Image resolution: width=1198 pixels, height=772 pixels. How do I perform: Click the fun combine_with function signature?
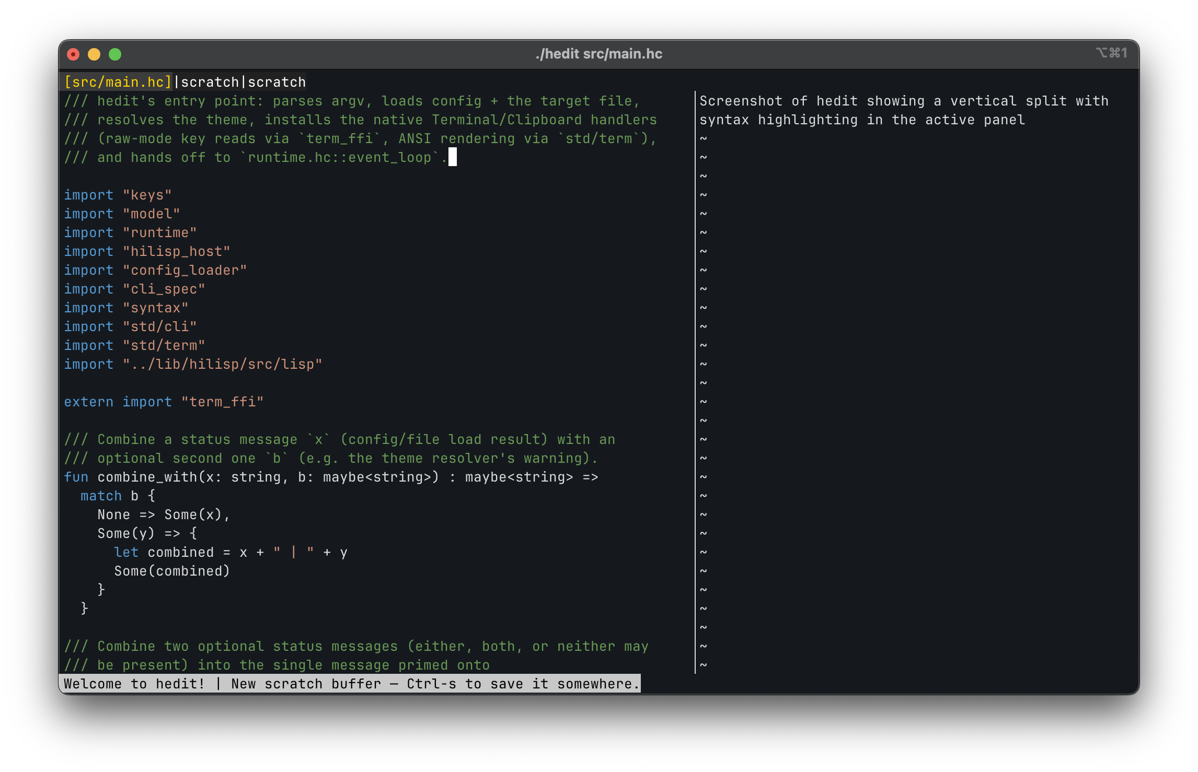(x=331, y=477)
